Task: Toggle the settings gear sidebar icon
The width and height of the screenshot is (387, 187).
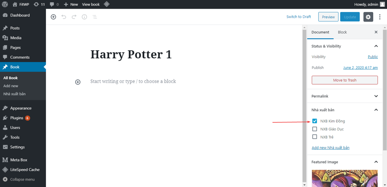Action: tap(368, 17)
